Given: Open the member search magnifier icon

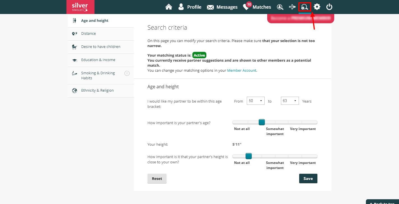Looking at the screenshot, I should (280, 7).
